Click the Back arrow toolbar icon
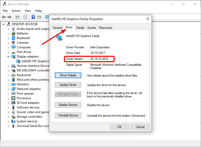Image resolution: width=201 pixels, height=147 pixels. point(4,17)
